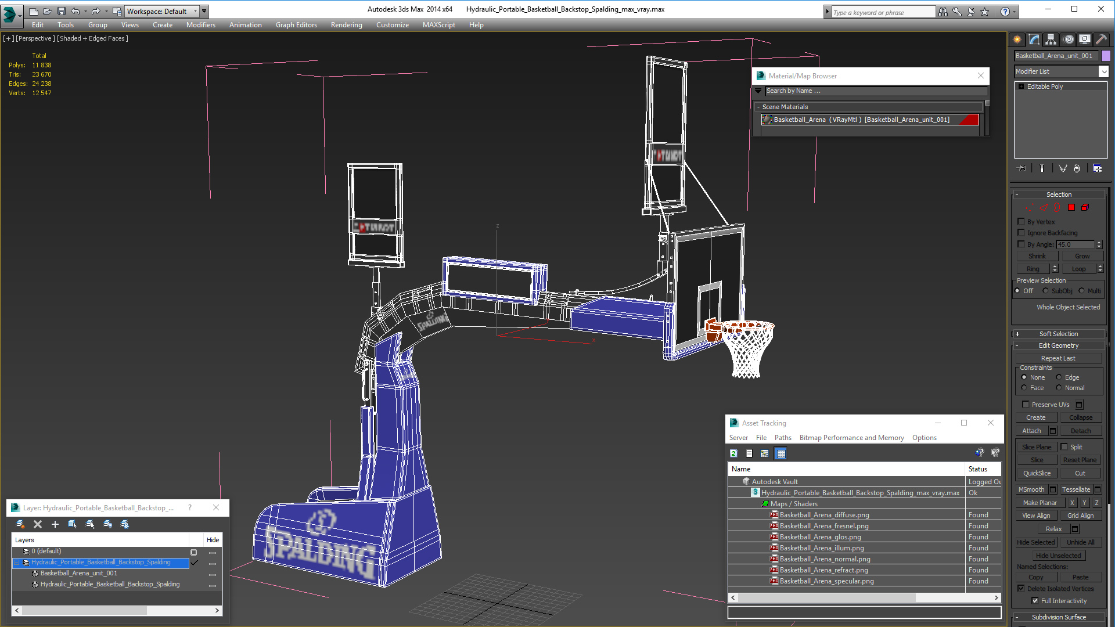Enable the By Angle checkbox

(x=1022, y=244)
